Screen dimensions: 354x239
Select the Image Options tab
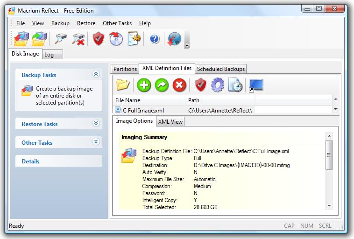(135, 121)
